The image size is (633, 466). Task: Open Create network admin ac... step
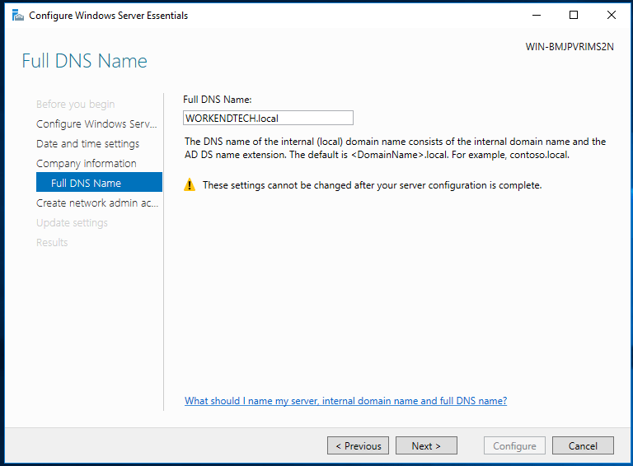[97, 203]
